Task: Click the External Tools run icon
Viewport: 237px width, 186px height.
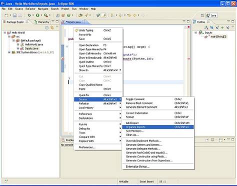Action: click(46, 15)
